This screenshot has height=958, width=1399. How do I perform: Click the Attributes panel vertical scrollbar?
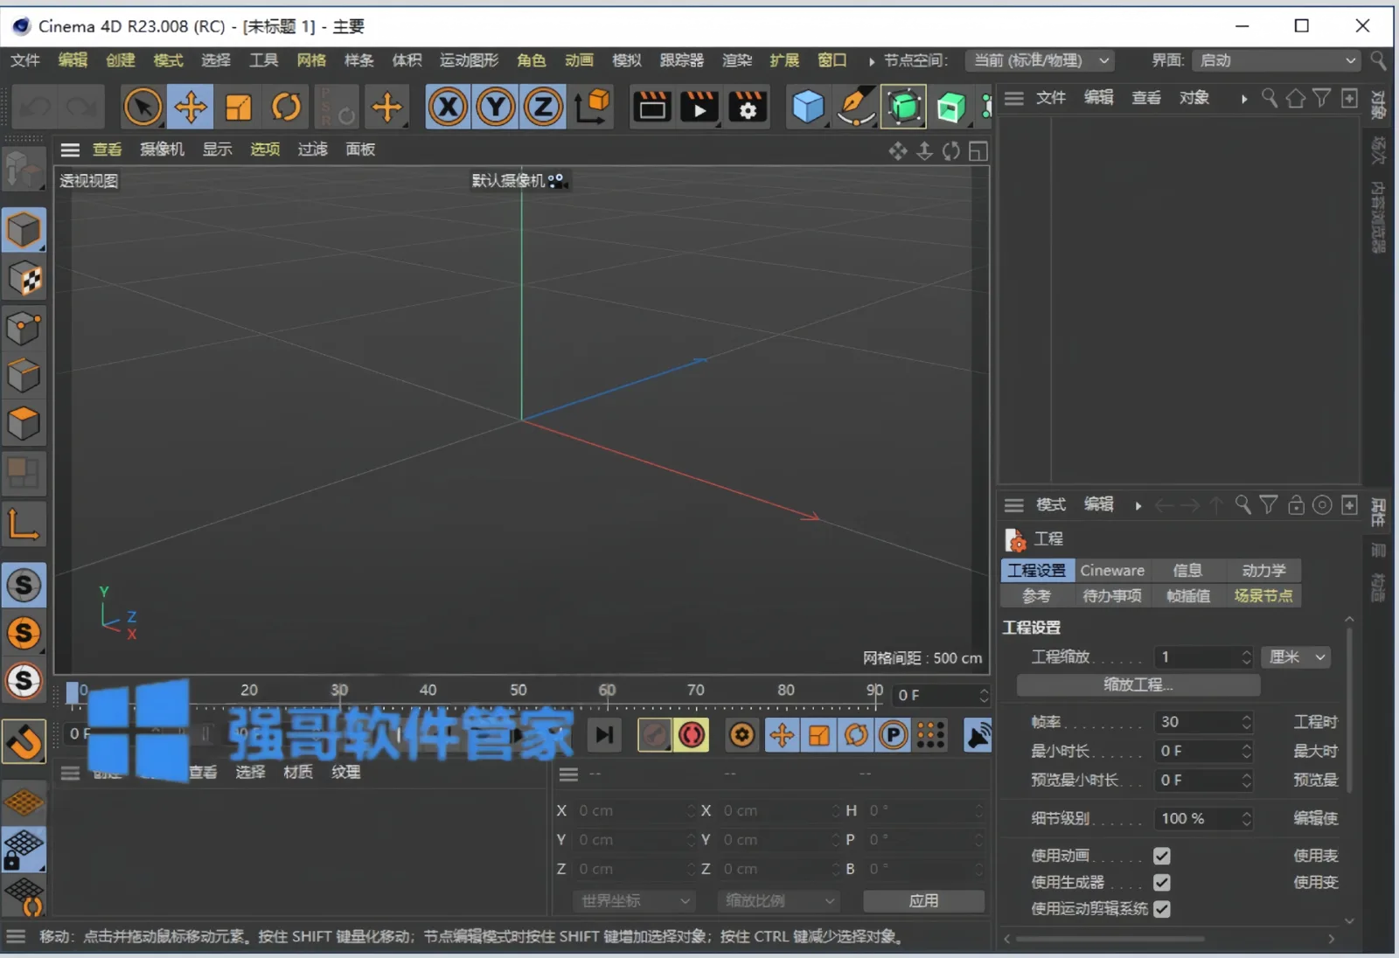click(x=1349, y=710)
